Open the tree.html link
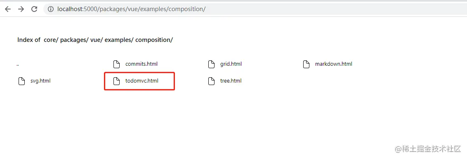The height and width of the screenshot is (159, 467). pos(231,81)
